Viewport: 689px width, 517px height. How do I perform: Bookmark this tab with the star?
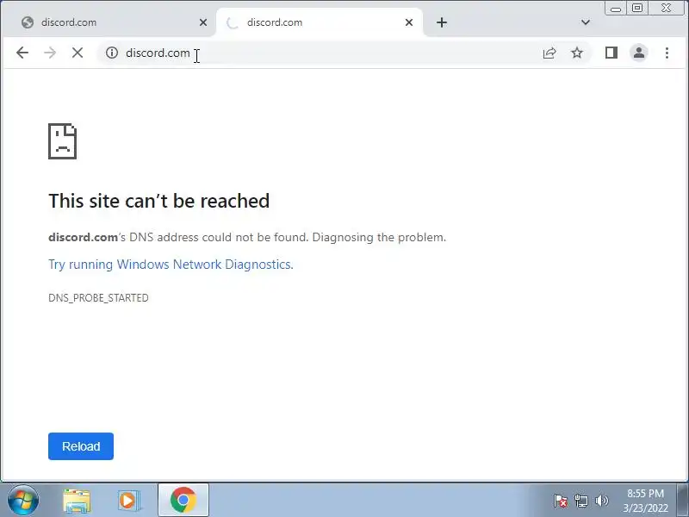(576, 53)
